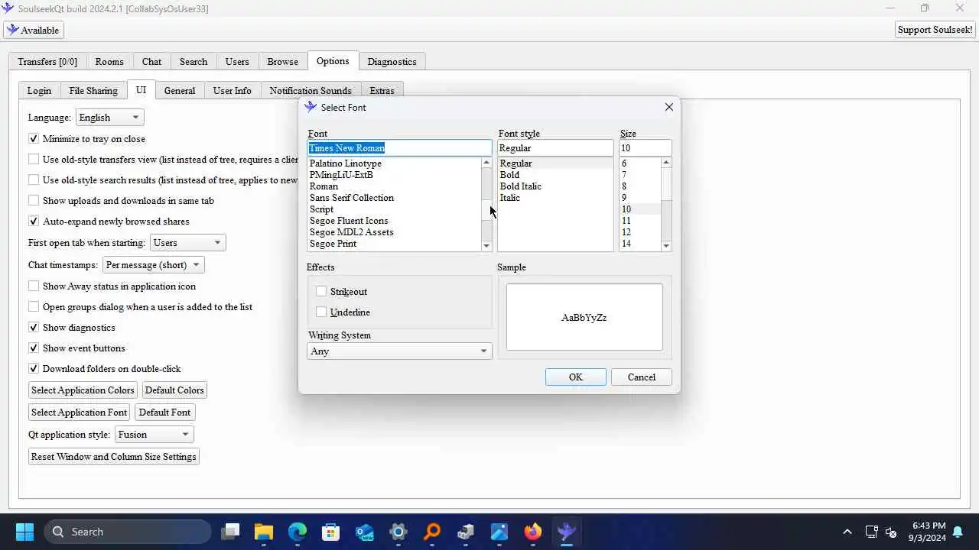Click the volume icon in the system tray
The image size is (979, 550).
(891, 532)
